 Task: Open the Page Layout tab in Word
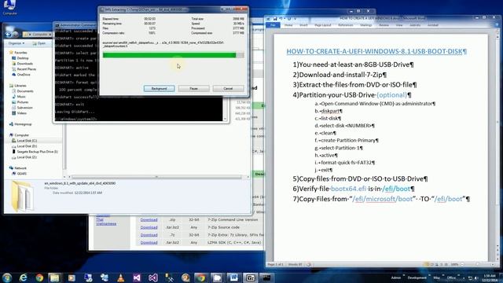[x=323, y=25]
